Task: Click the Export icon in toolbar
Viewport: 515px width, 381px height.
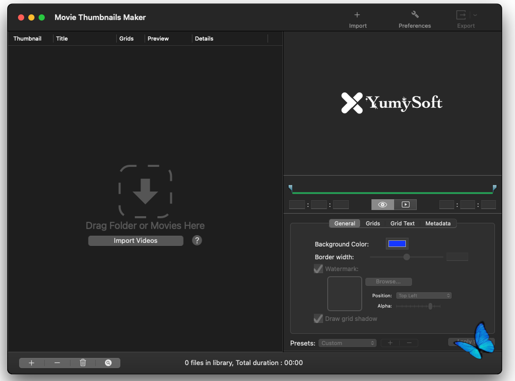Action: [x=461, y=15]
